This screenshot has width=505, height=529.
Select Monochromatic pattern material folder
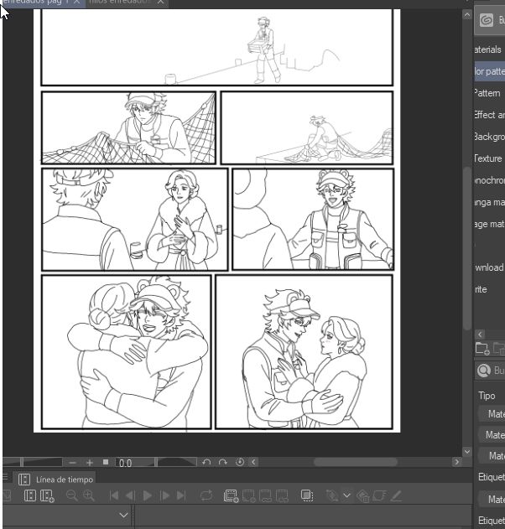[x=489, y=180]
